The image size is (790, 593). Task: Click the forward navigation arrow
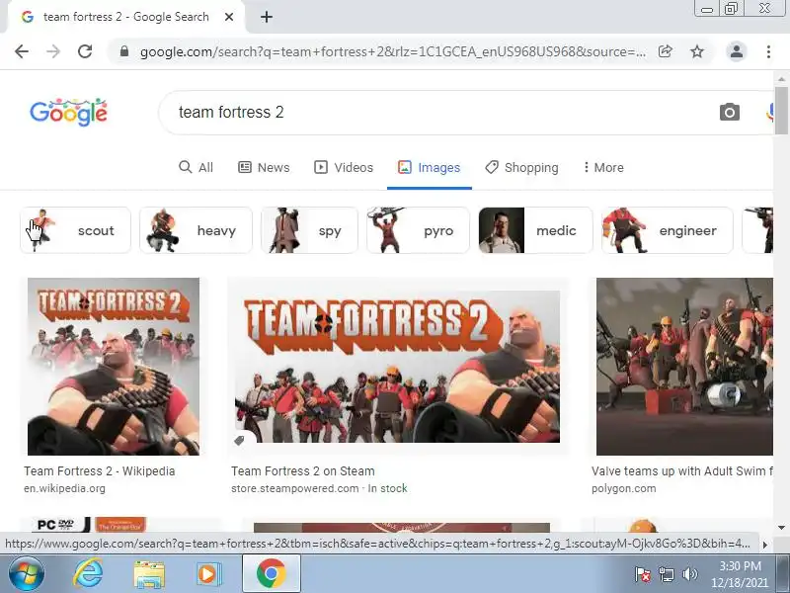click(53, 51)
